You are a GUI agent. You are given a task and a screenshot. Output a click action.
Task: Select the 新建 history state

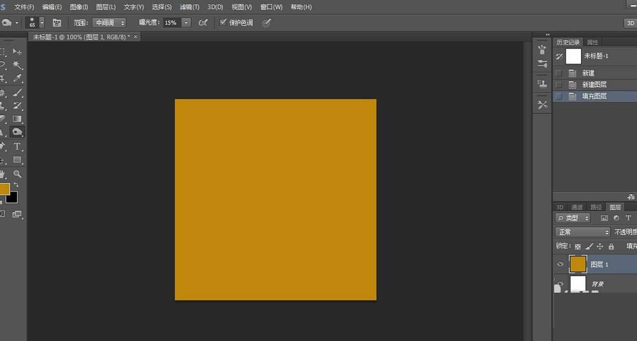point(587,73)
